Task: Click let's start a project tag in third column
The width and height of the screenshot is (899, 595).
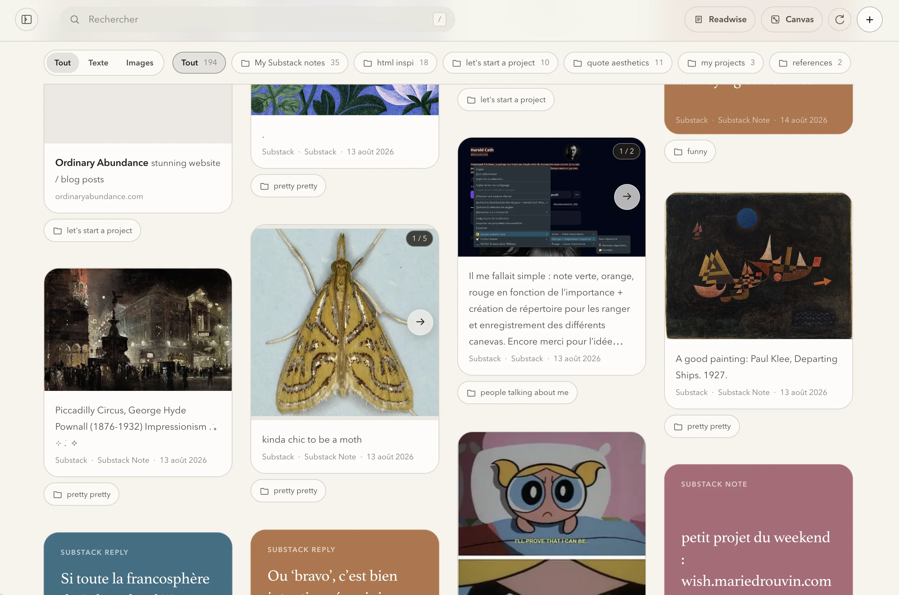Action: click(x=506, y=100)
